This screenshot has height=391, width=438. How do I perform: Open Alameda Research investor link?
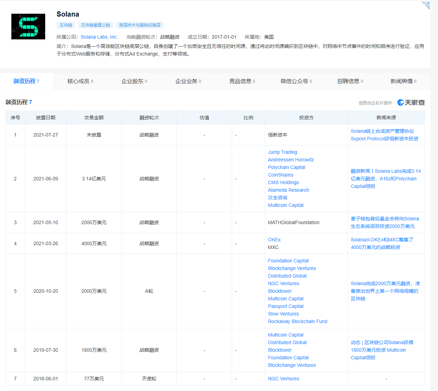(288, 190)
